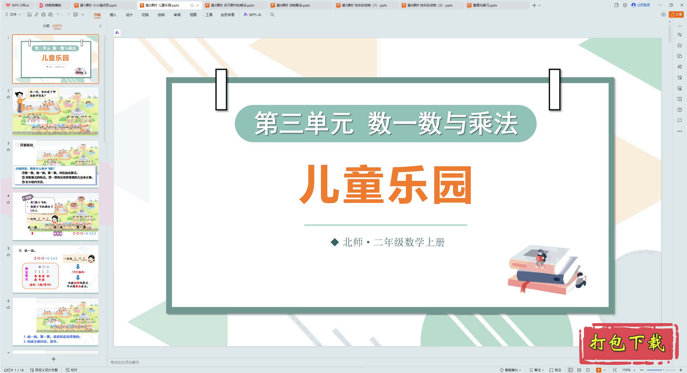687x373 pixels.
Task: Switch to Slide Sorter view
Action: pyautogui.click(x=579, y=370)
